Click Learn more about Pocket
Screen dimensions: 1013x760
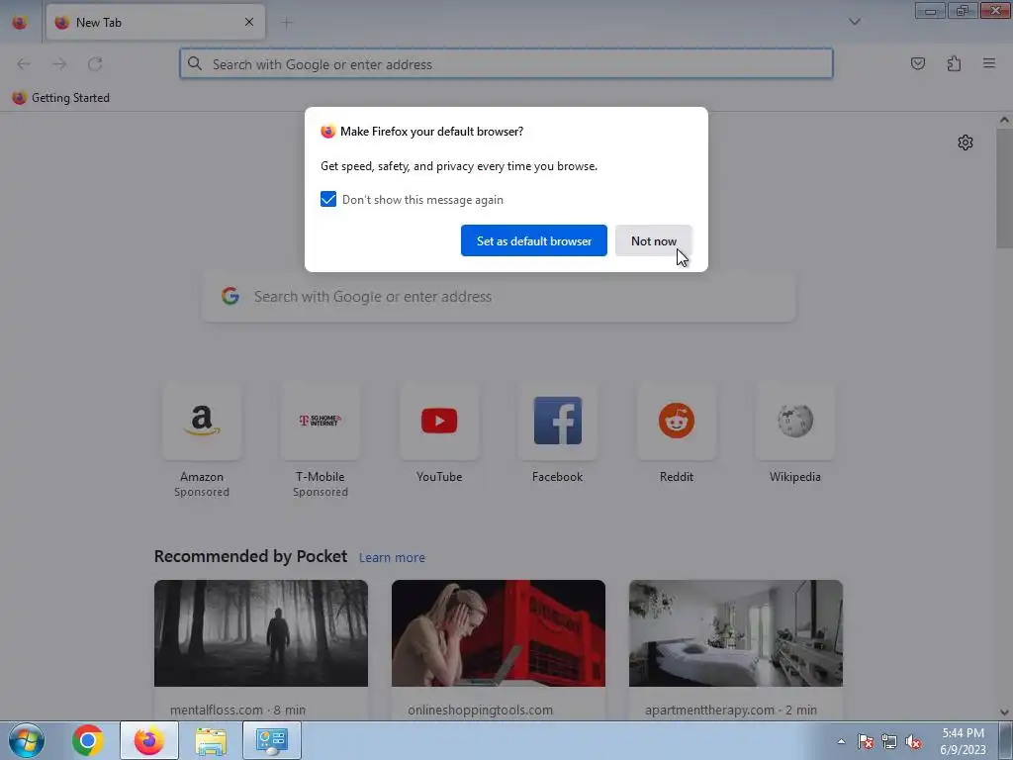(392, 557)
